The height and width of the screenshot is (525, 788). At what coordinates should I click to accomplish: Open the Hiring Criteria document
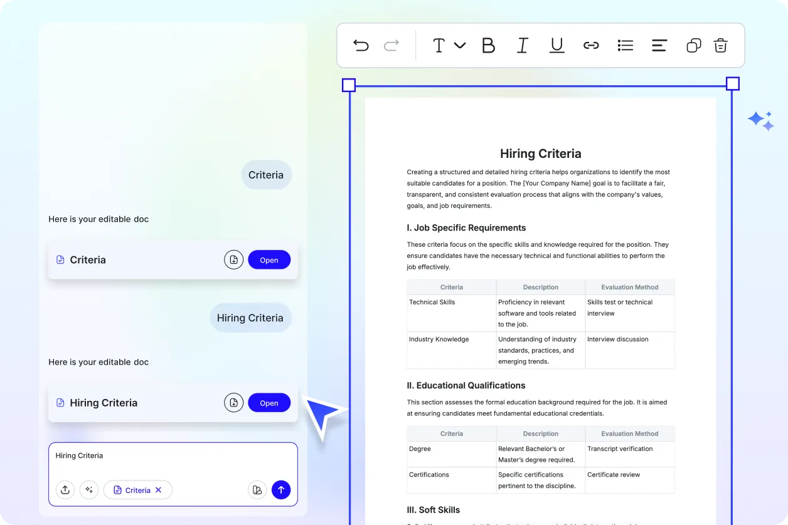pyautogui.click(x=269, y=403)
